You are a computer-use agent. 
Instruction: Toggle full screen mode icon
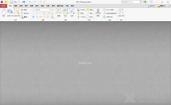point(151,2)
